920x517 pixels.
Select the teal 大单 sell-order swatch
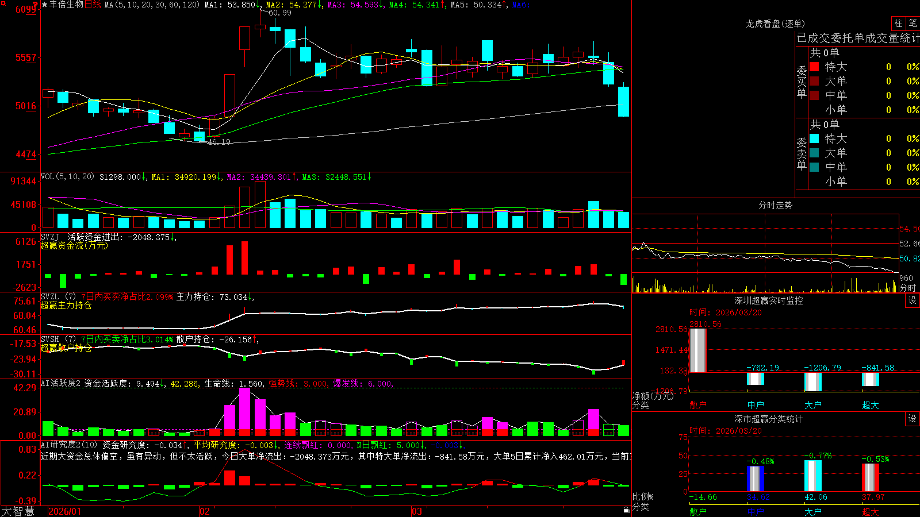pos(814,153)
